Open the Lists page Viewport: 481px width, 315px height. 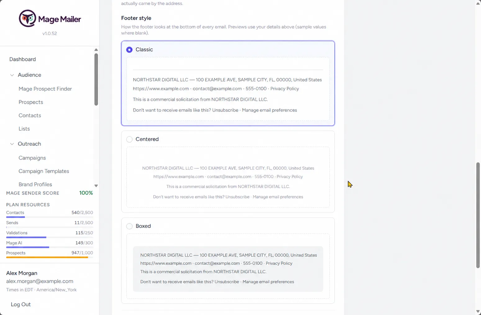coord(24,129)
